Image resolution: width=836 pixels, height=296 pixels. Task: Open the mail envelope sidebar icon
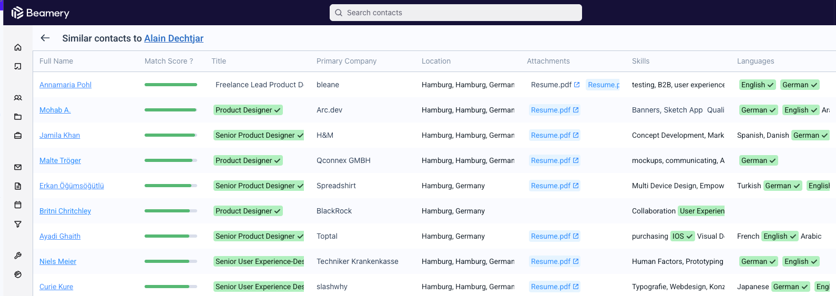point(18,167)
